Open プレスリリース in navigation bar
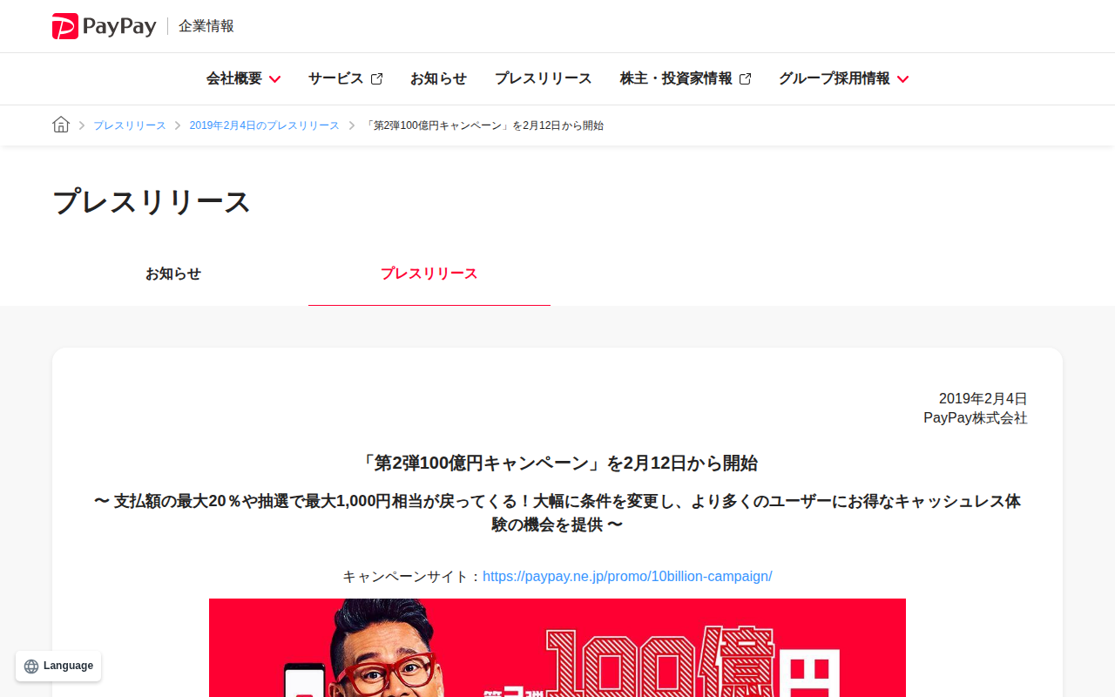The width and height of the screenshot is (1115, 697). tap(543, 78)
